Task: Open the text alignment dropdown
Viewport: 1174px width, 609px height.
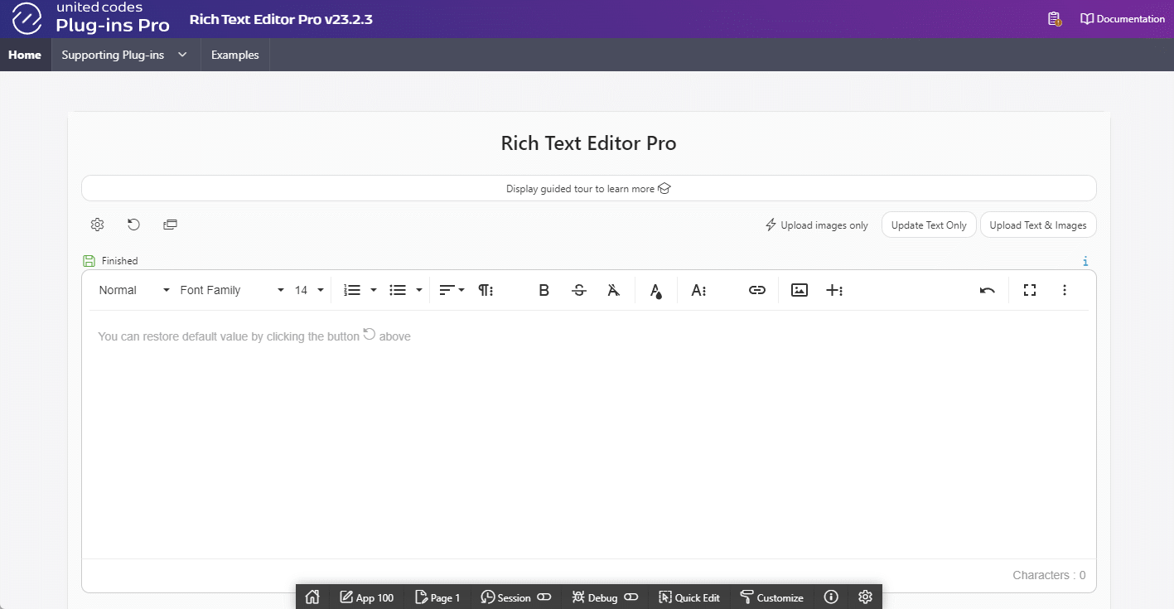Action: point(452,290)
